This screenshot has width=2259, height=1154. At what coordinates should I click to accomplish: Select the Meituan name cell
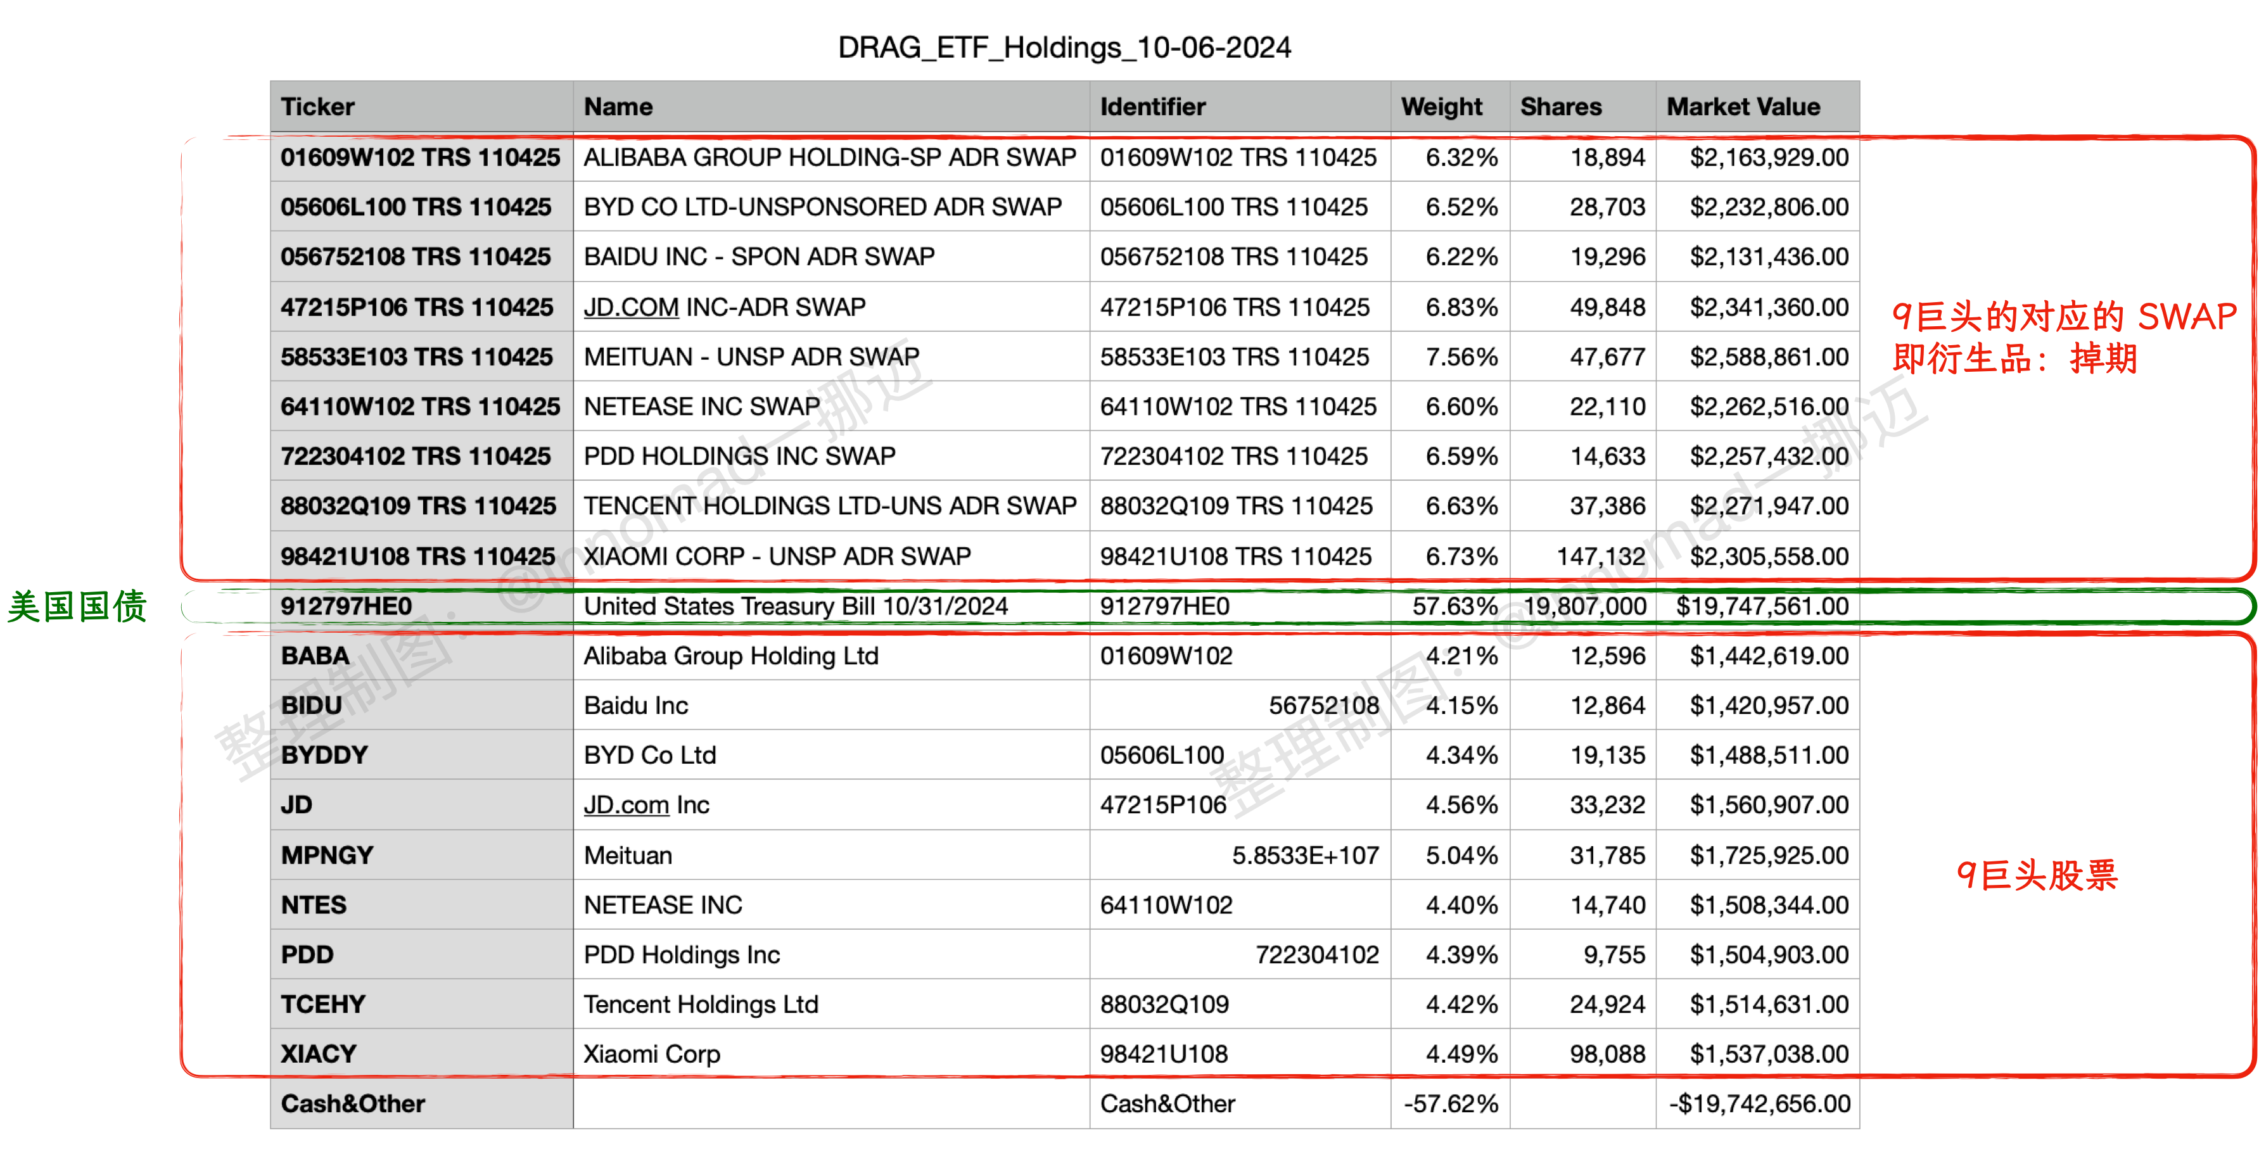[831, 855]
